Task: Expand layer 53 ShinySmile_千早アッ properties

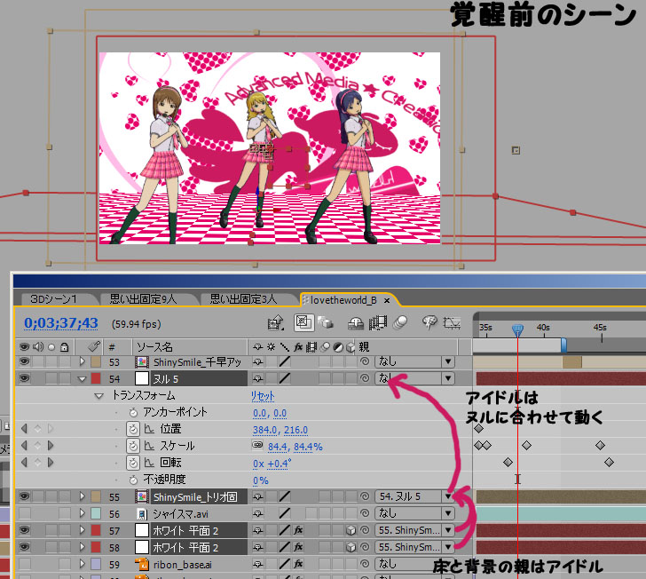Action: 82,361
